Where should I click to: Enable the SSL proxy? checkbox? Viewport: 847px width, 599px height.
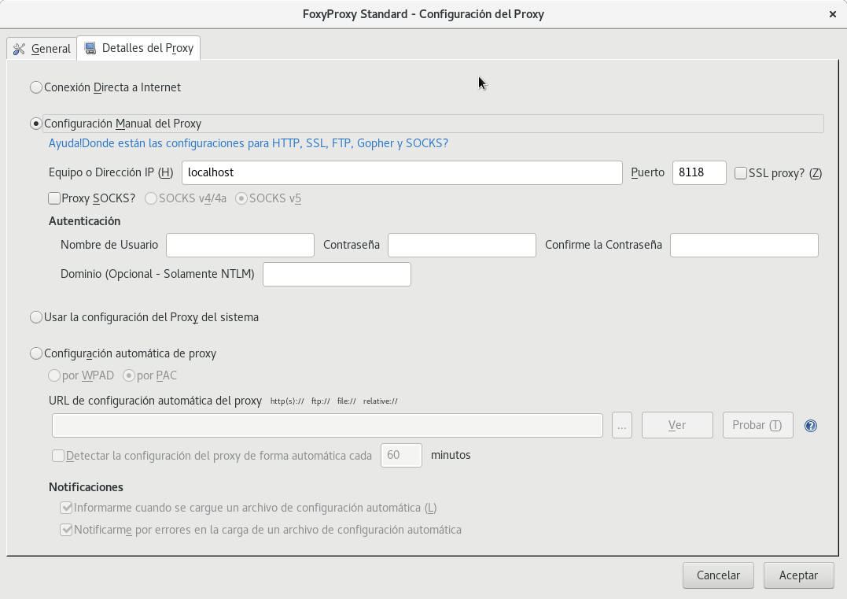(741, 173)
